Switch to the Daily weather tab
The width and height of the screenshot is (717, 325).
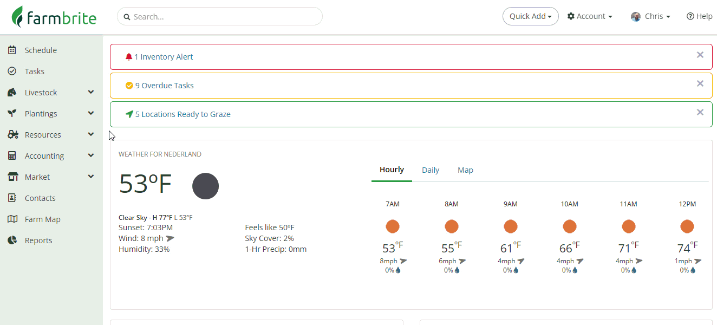click(431, 170)
